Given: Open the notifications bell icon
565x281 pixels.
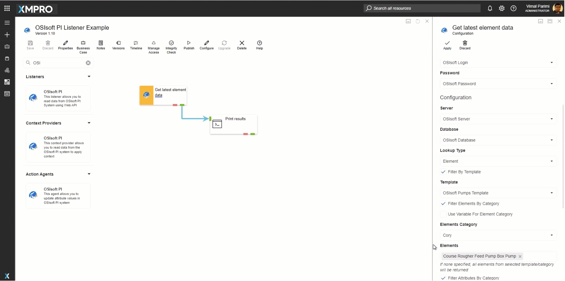Looking at the screenshot, I should click(x=490, y=8).
